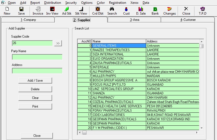Open the Add menu
This screenshot has height=140, width=217.
coord(23,3)
